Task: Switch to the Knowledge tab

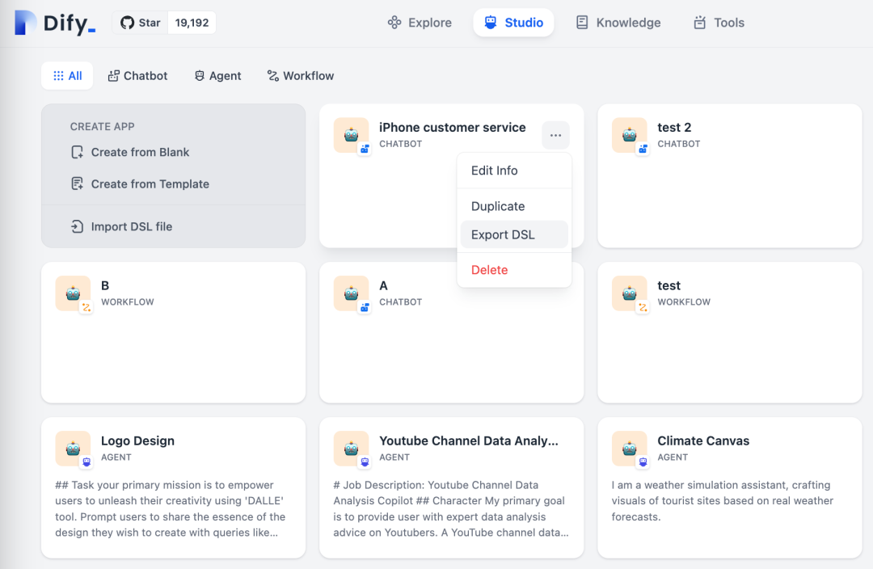Action: coord(618,23)
